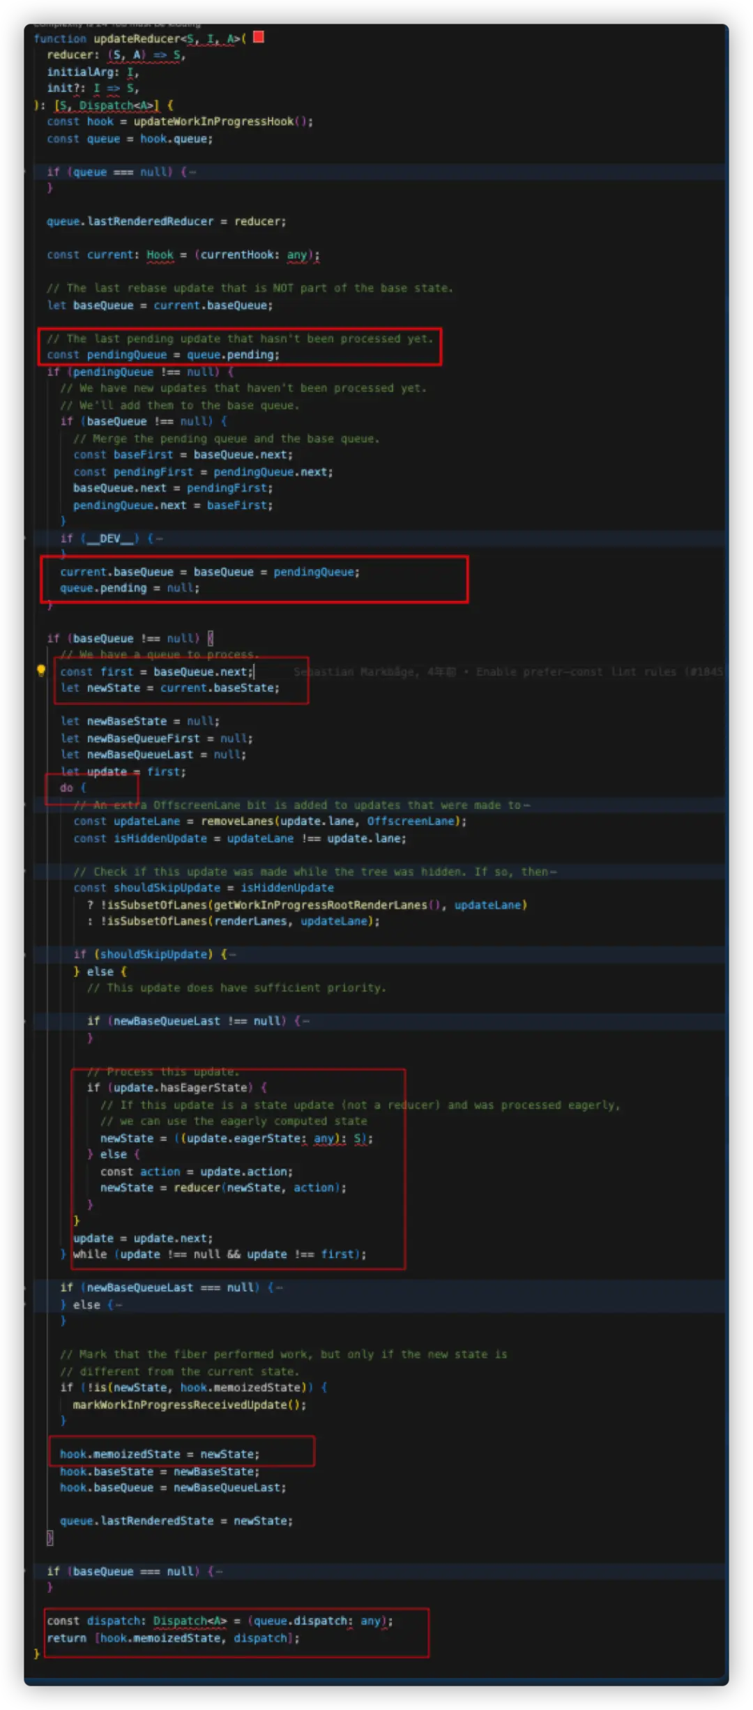The image size is (753, 1710).
Task: Click 'updateReducer' function name
Action: pos(137,38)
